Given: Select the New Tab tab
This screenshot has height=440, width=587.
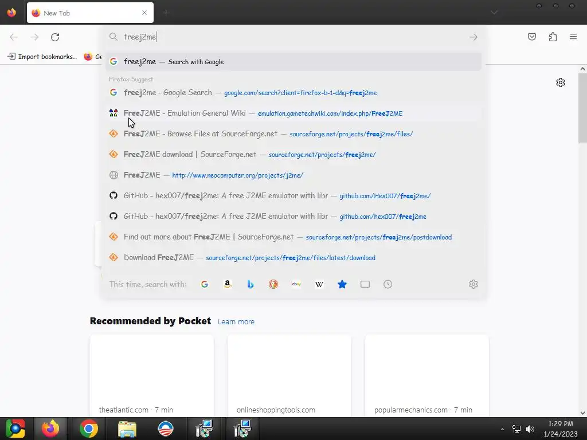Looking at the screenshot, I should [x=90, y=13].
